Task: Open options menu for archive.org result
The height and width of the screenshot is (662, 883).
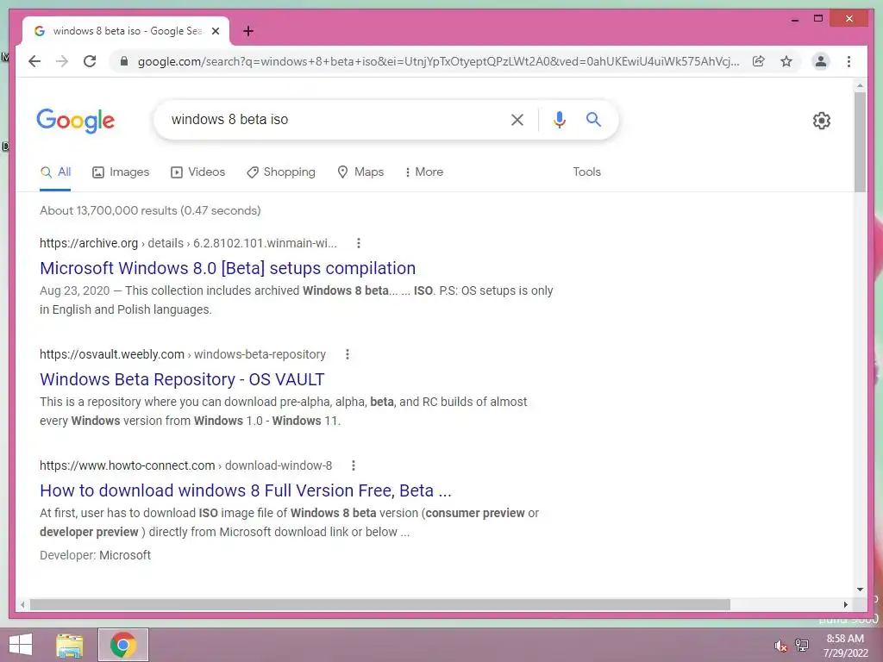Action: 359,243
